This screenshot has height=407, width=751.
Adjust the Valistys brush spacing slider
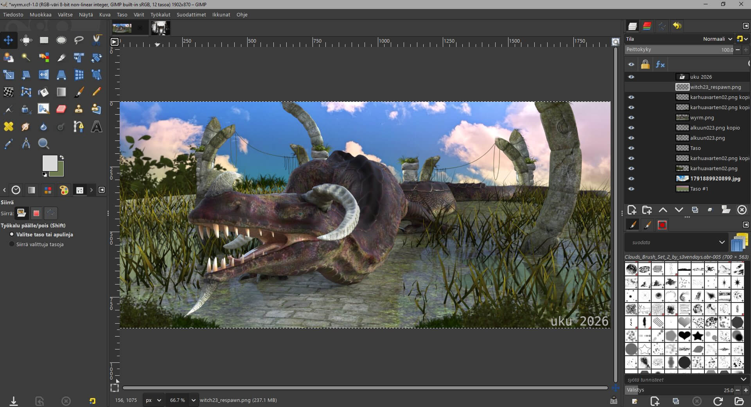pos(679,390)
